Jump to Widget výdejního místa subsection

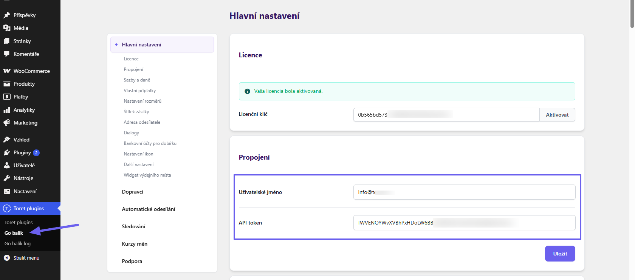147,175
